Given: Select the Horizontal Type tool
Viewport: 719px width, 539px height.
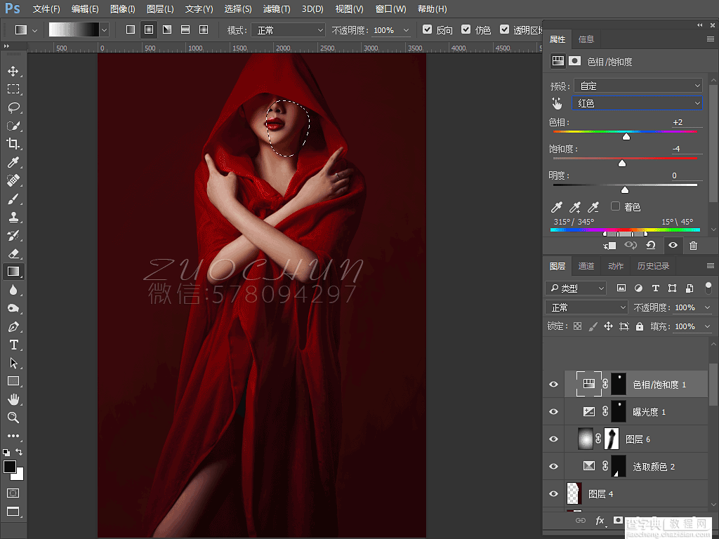Looking at the screenshot, I should click(x=14, y=345).
